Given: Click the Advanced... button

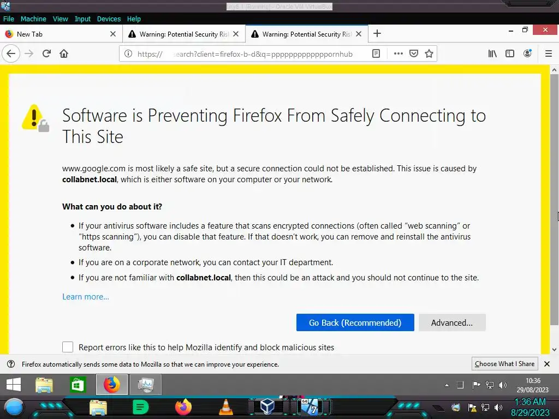Looking at the screenshot, I should point(452,322).
